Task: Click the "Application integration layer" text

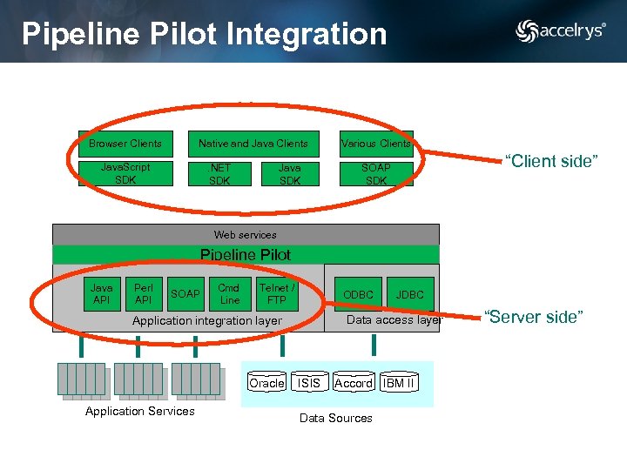Action: 207,320
